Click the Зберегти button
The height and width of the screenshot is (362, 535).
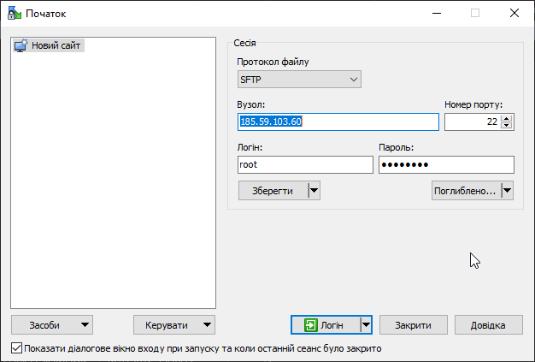[273, 191]
